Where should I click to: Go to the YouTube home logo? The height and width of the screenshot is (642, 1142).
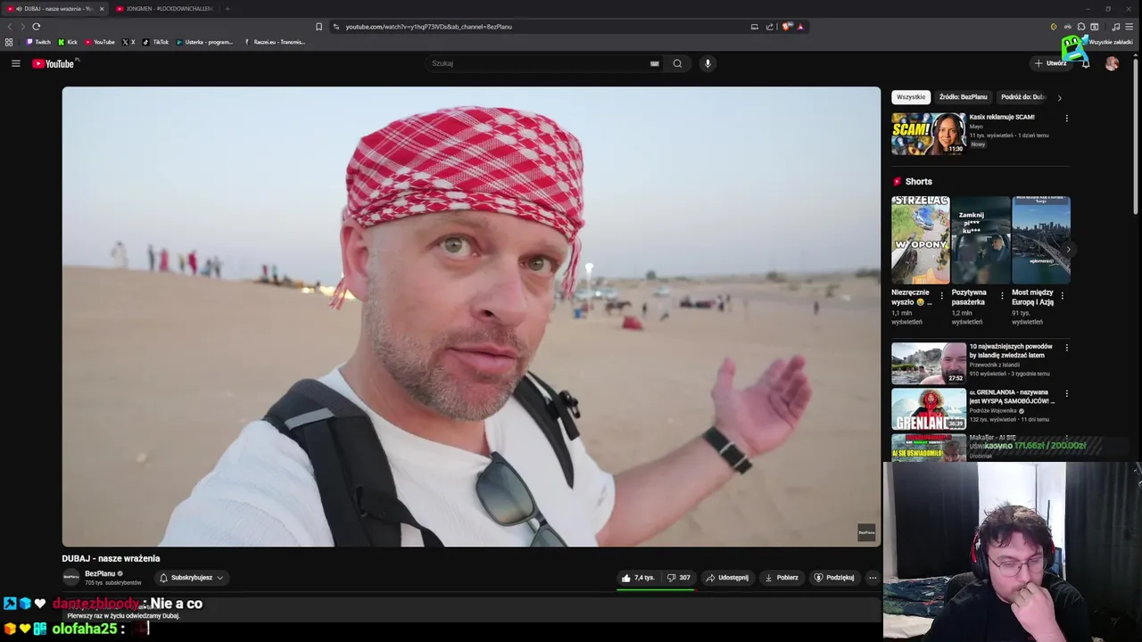pyautogui.click(x=54, y=63)
